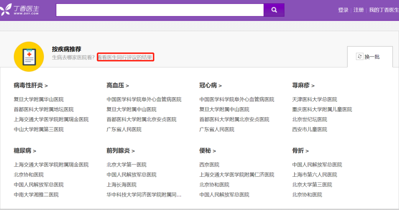Expand the 便秘 category

pos(208,151)
